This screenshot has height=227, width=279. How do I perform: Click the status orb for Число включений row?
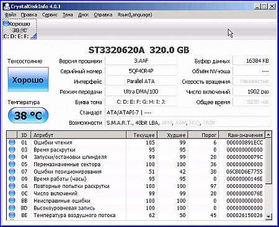[12, 194]
